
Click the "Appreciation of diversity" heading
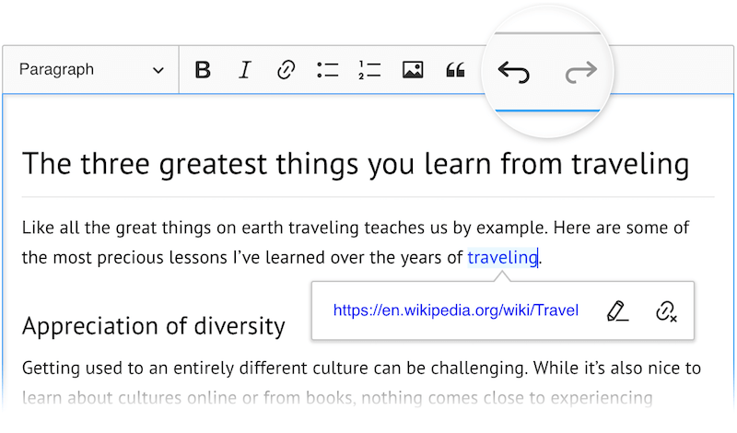click(154, 326)
